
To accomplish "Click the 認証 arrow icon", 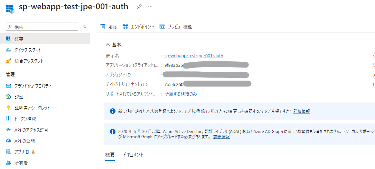I will coord(8,97).
